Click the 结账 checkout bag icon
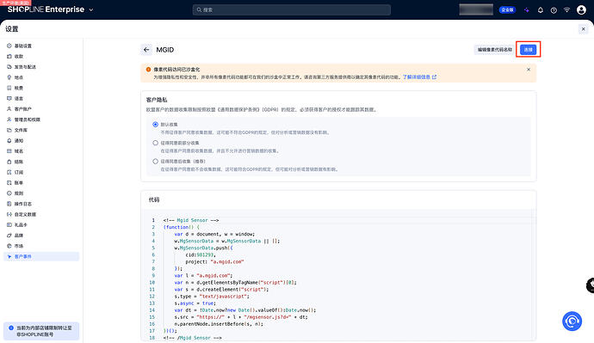 click(9, 162)
